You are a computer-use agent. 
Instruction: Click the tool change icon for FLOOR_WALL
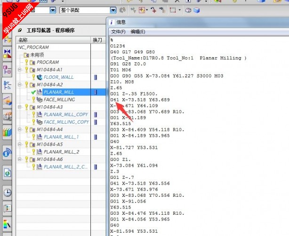click(x=96, y=77)
